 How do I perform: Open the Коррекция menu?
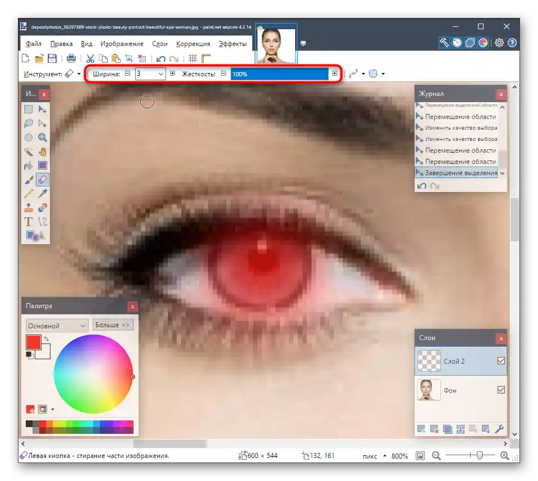[x=193, y=44]
